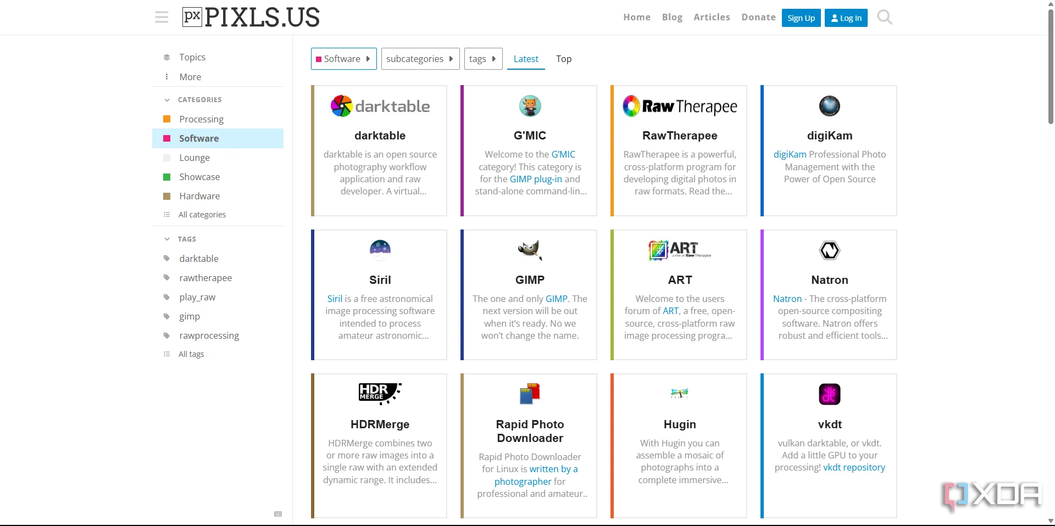Click the Log In button

click(846, 18)
